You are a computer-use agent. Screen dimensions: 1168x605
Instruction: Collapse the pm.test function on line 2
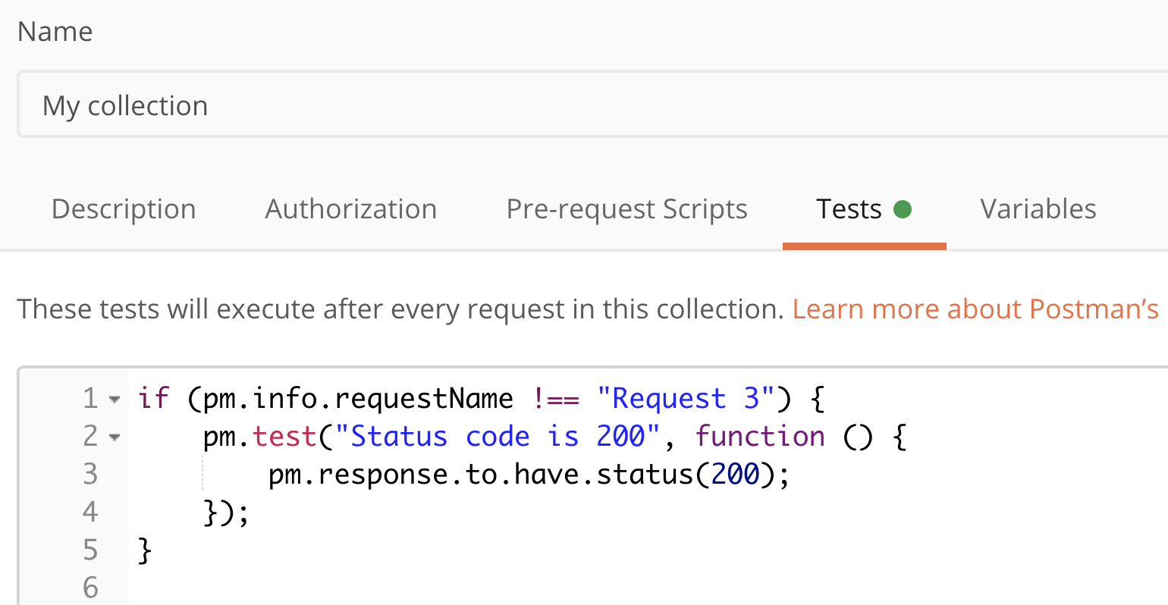(x=115, y=435)
